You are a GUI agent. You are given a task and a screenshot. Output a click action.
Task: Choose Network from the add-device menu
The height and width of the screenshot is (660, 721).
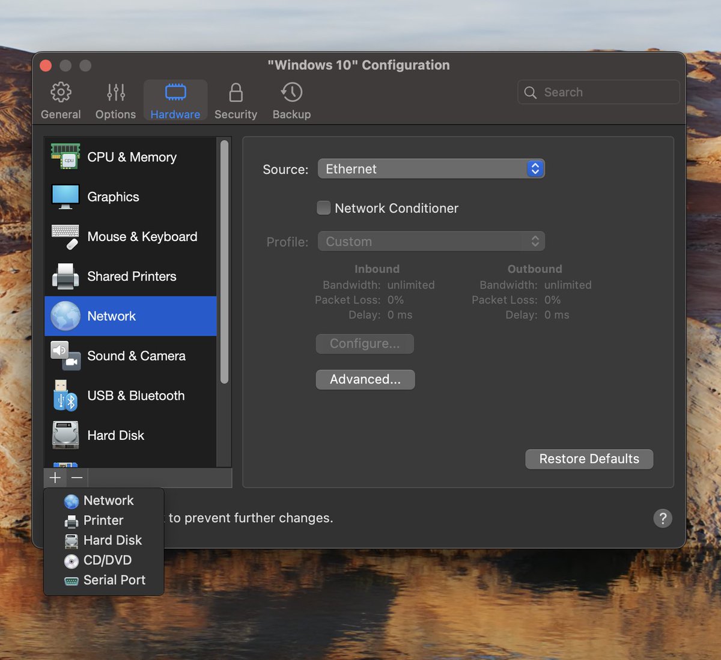[103, 501]
